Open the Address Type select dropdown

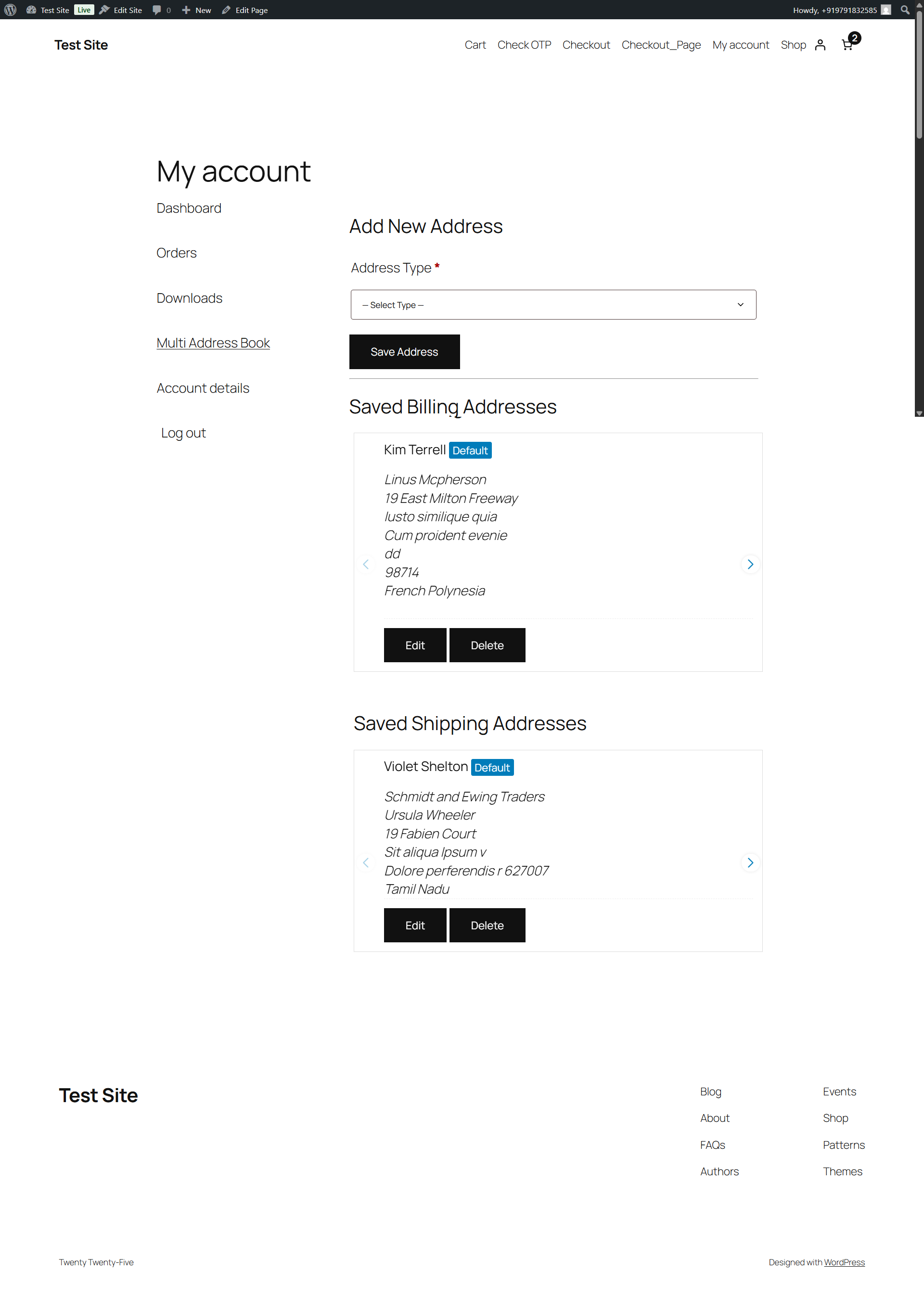pyautogui.click(x=553, y=305)
